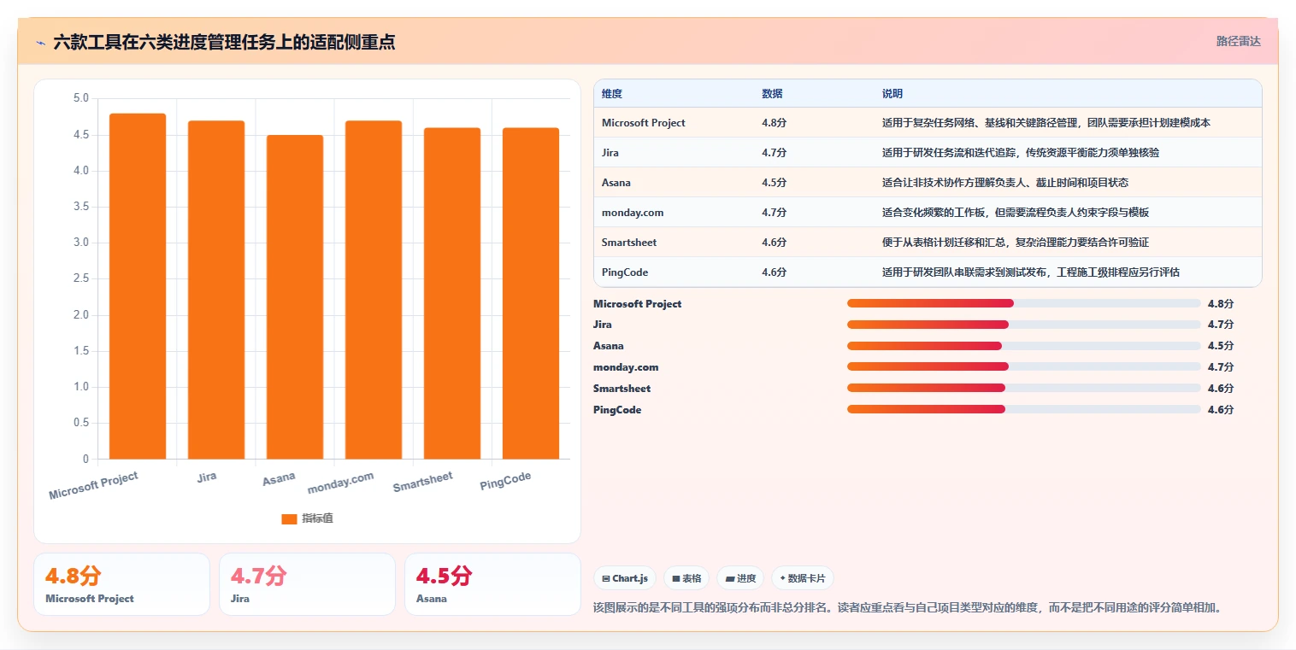Open the 4.8分 Microsoft Project stat card
Screen dimensions: 1296x650
[121, 584]
